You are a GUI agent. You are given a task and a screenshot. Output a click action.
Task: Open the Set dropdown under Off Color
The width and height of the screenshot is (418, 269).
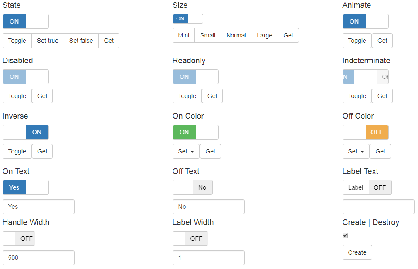[356, 151]
